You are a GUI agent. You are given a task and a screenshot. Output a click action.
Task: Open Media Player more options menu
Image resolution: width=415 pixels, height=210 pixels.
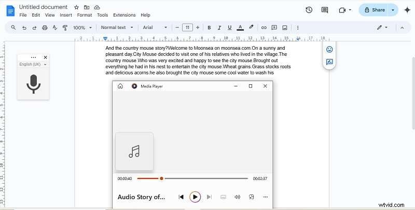click(x=266, y=197)
